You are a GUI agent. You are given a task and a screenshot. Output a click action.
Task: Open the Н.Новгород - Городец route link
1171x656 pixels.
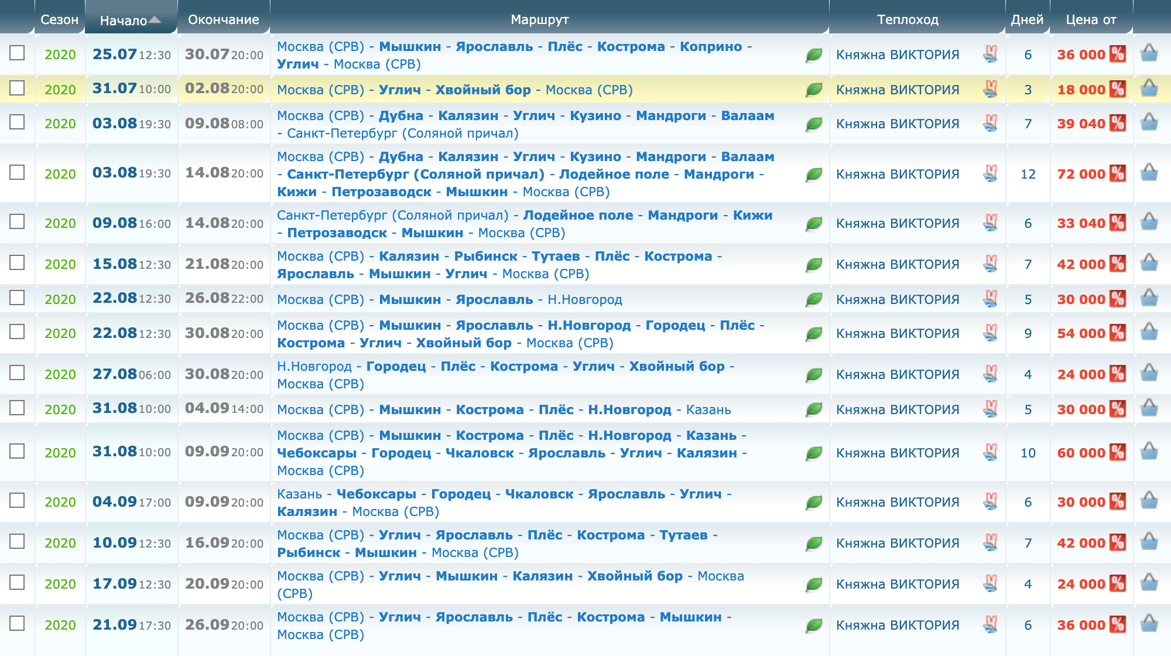[506, 375]
